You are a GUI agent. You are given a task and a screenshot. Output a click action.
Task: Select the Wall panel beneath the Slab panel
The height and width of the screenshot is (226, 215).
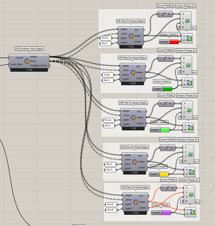click(108, 80)
